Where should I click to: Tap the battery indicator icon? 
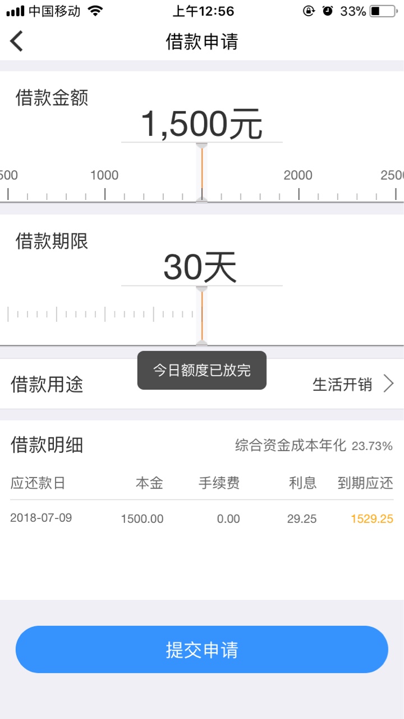383,11
